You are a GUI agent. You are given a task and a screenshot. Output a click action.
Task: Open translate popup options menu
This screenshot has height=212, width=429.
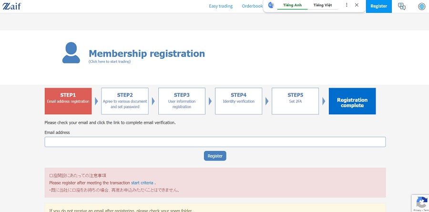[347, 5]
